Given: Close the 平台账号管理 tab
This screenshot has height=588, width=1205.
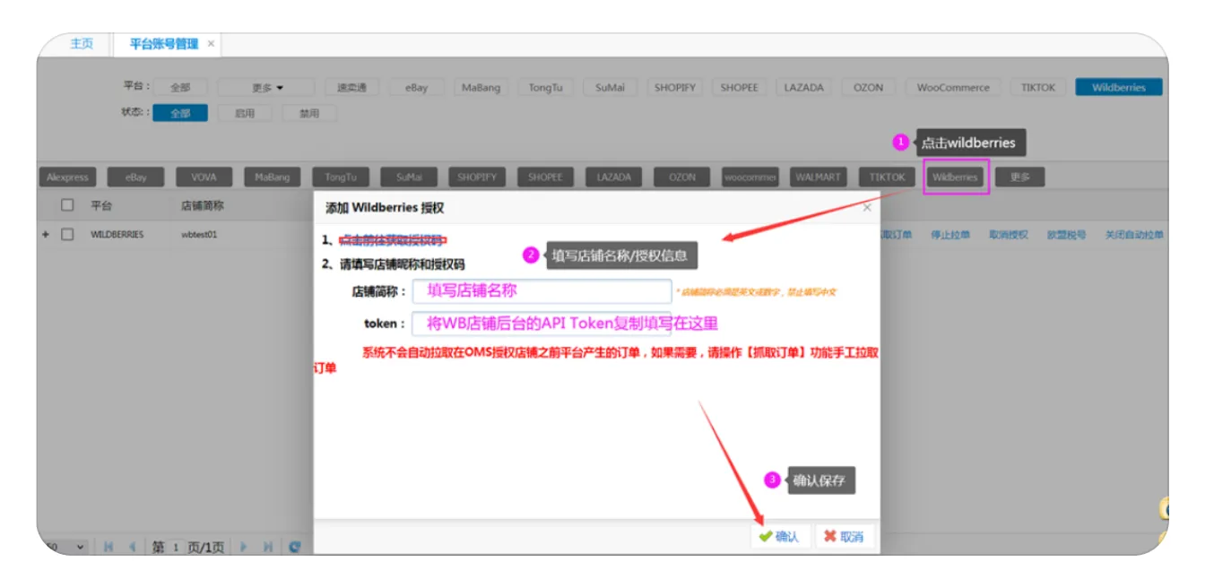Looking at the screenshot, I should tap(211, 43).
